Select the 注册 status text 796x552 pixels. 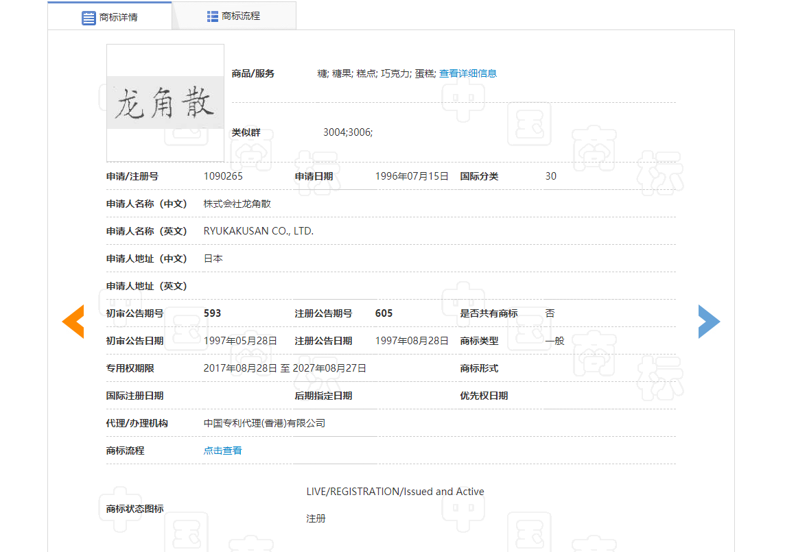[x=316, y=518]
